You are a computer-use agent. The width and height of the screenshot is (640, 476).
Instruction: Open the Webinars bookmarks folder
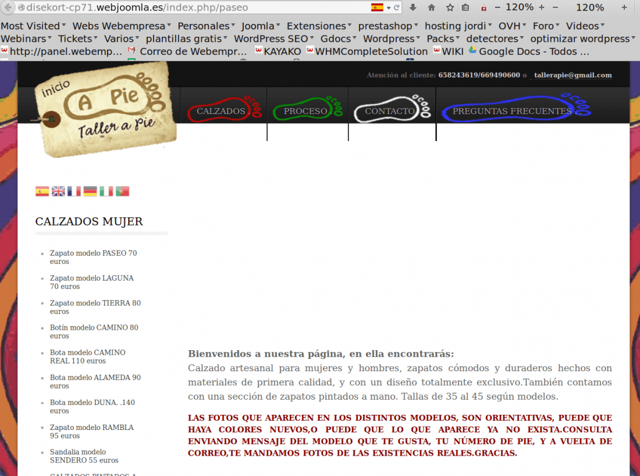click(x=26, y=38)
